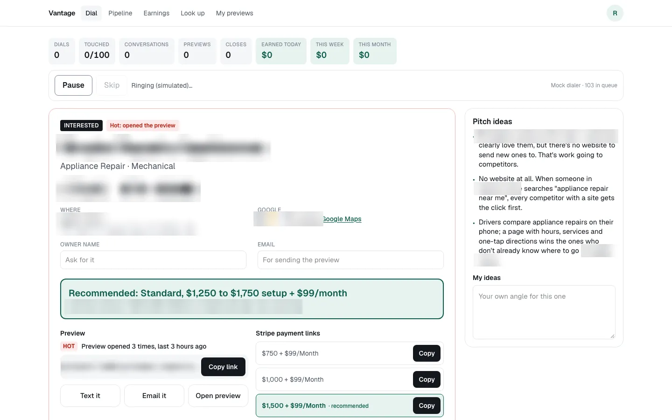Copy the recommended $1,500 + $99/Month link
672x420 pixels.
427,406
